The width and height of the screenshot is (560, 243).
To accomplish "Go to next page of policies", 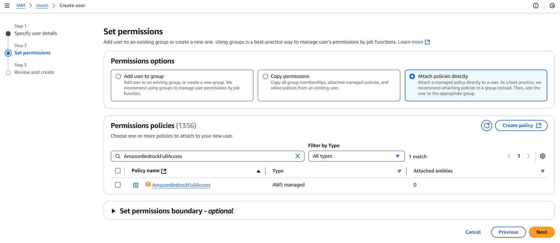I will (x=528, y=156).
